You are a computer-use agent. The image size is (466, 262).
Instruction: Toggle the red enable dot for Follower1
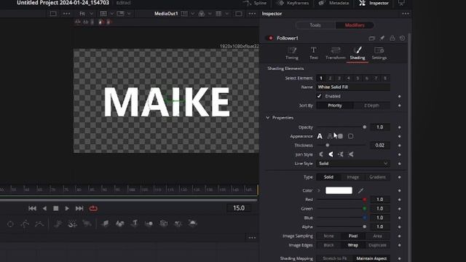click(270, 38)
